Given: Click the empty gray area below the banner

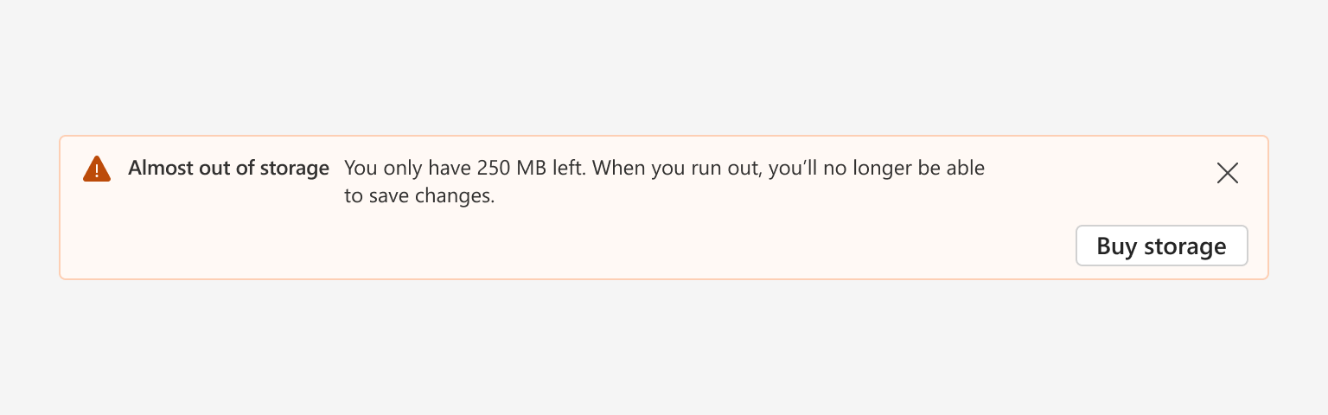Looking at the screenshot, I should click(664, 348).
